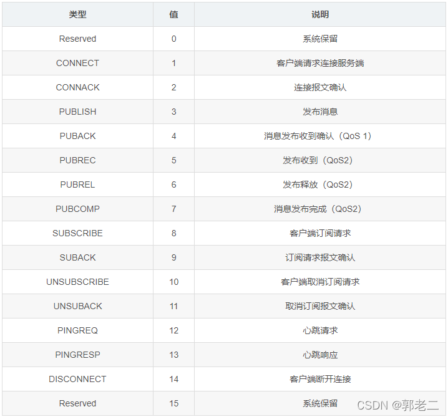This screenshot has height=417, width=448.
Task: Click the value 12 cell
Action: coord(173,330)
